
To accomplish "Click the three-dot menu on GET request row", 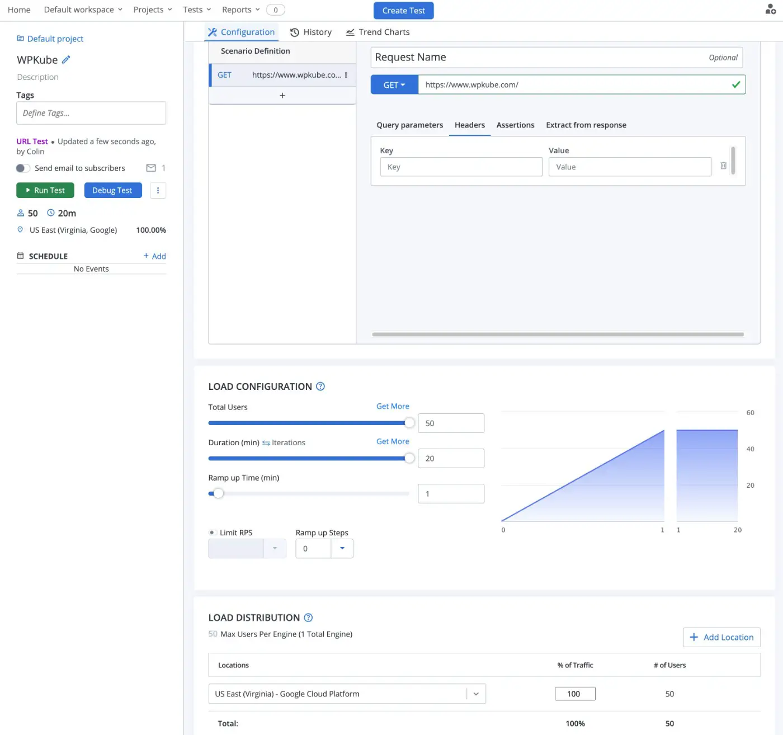I will point(346,75).
